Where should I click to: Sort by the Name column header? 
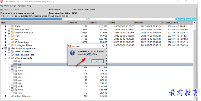pos(34,23)
